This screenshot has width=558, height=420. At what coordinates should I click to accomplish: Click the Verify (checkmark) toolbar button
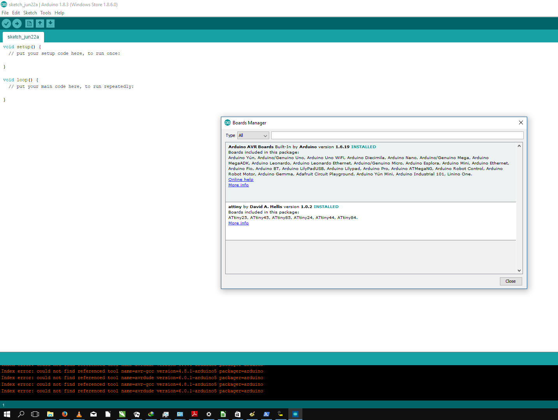point(6,24)
